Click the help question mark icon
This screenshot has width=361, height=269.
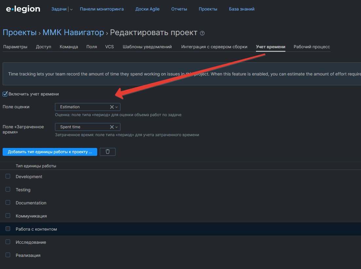click(202, 33)
